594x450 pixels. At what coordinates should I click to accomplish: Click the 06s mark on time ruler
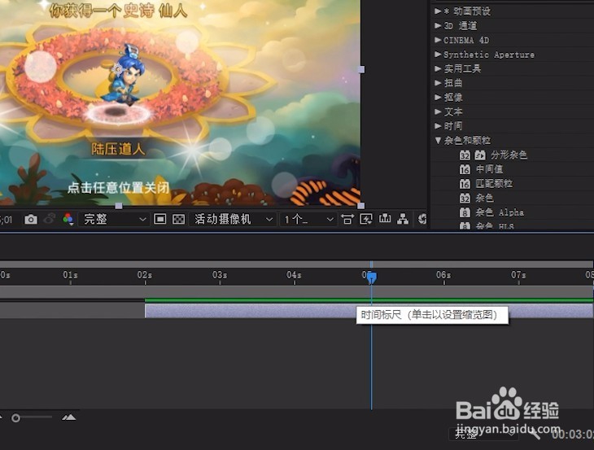(443, 275)
